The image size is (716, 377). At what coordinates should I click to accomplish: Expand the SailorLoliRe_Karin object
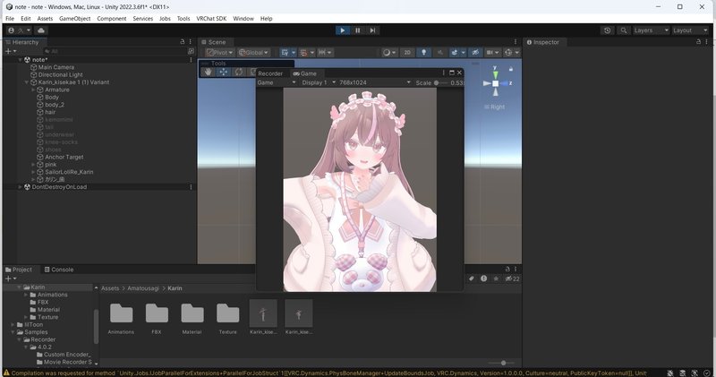33,172
